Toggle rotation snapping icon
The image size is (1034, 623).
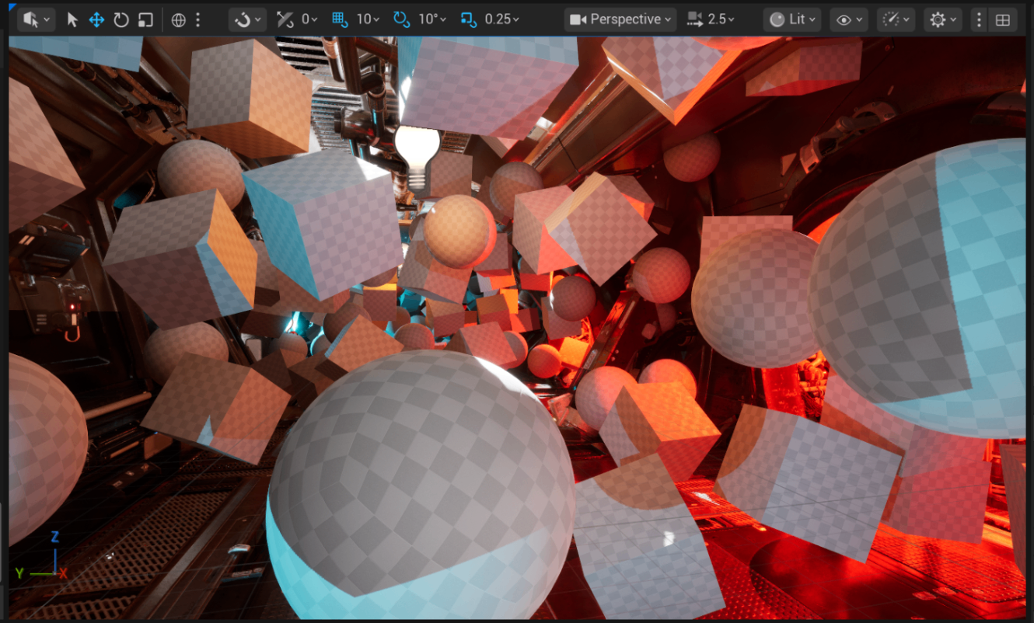pos(401,19)
